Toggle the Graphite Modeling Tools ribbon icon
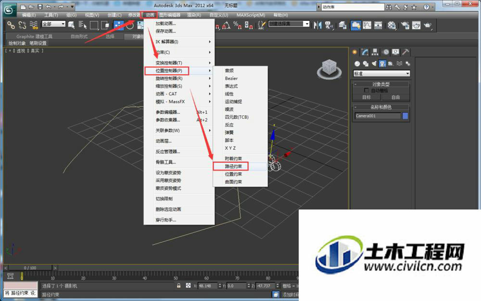Viewport: 481px width, 301px height. [356, 25]
